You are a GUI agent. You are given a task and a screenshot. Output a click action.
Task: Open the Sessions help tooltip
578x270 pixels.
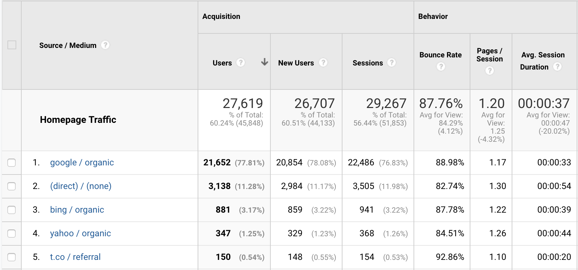[392, 62]
